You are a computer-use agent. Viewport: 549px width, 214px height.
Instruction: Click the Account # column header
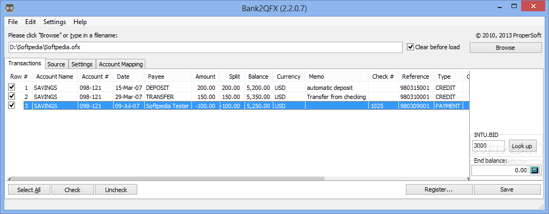tap(95, 77)
